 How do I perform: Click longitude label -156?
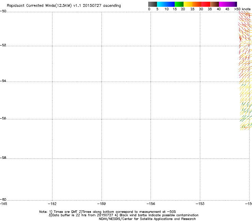click(151, 204)
